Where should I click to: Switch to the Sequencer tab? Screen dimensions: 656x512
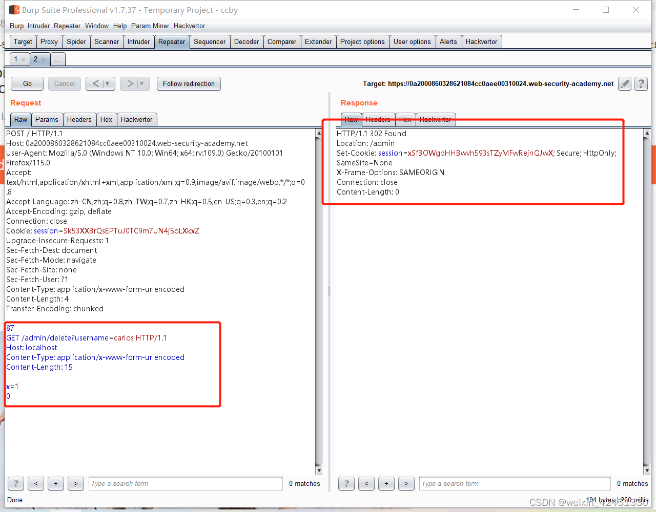pyautogui.click(x=210, y=42)
